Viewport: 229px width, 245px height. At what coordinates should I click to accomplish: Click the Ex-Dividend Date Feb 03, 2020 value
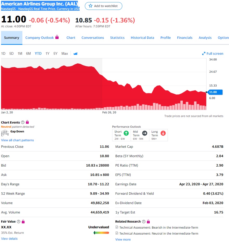(213, 203)
